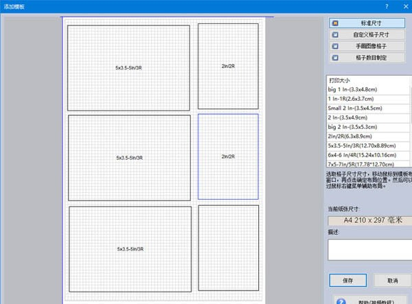
Task: Click the 保存 save button
Action: click(x=347, y=280)
